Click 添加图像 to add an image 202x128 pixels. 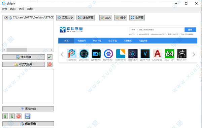24,57
